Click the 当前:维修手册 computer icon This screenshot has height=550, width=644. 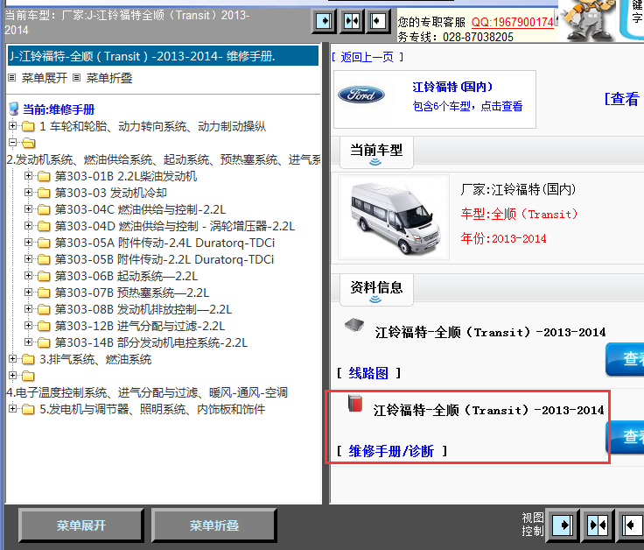click(x=14, y=109)
